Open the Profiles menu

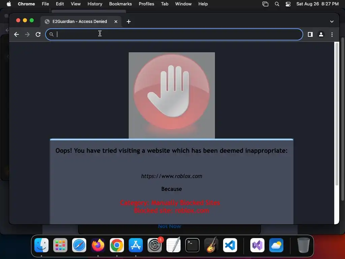point(146,4)
